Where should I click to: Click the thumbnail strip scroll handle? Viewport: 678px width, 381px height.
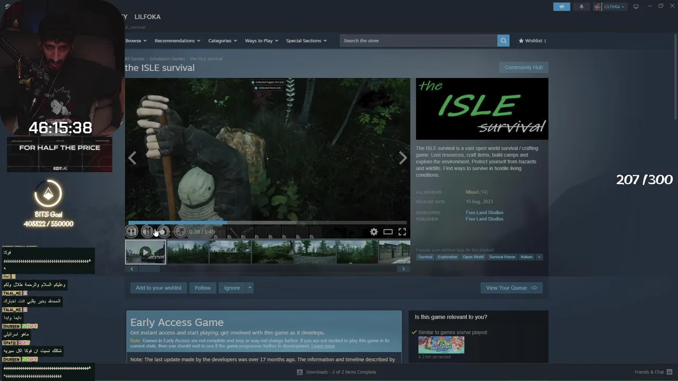point(149,269)
